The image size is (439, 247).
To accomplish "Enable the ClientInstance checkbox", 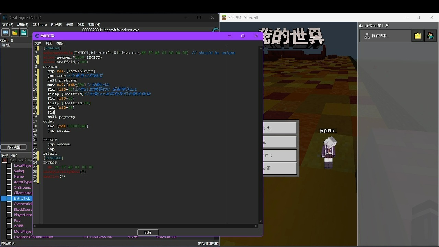I will (x=9, y=193).
